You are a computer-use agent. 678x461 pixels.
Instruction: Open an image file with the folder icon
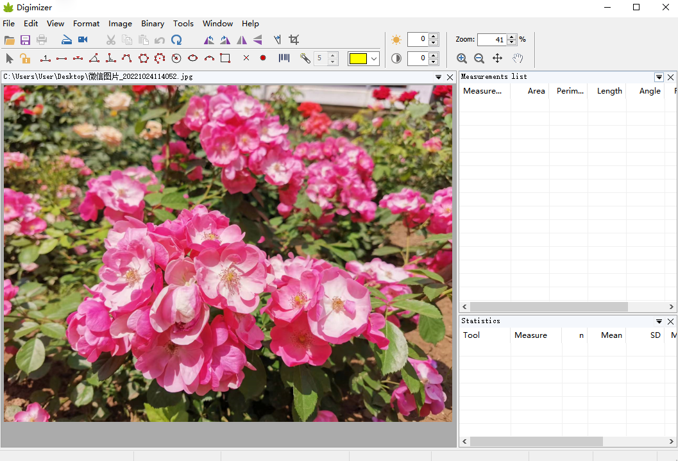coord(10,40)
